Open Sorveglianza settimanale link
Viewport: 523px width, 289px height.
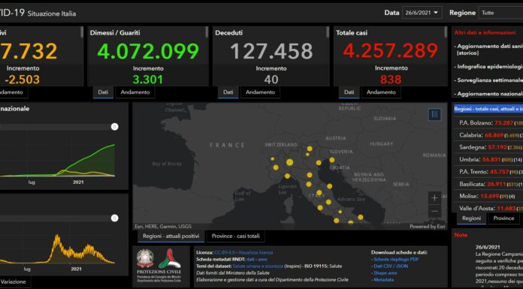click(x=488, y=80)
